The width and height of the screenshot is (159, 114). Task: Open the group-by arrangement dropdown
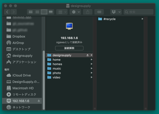62,12
